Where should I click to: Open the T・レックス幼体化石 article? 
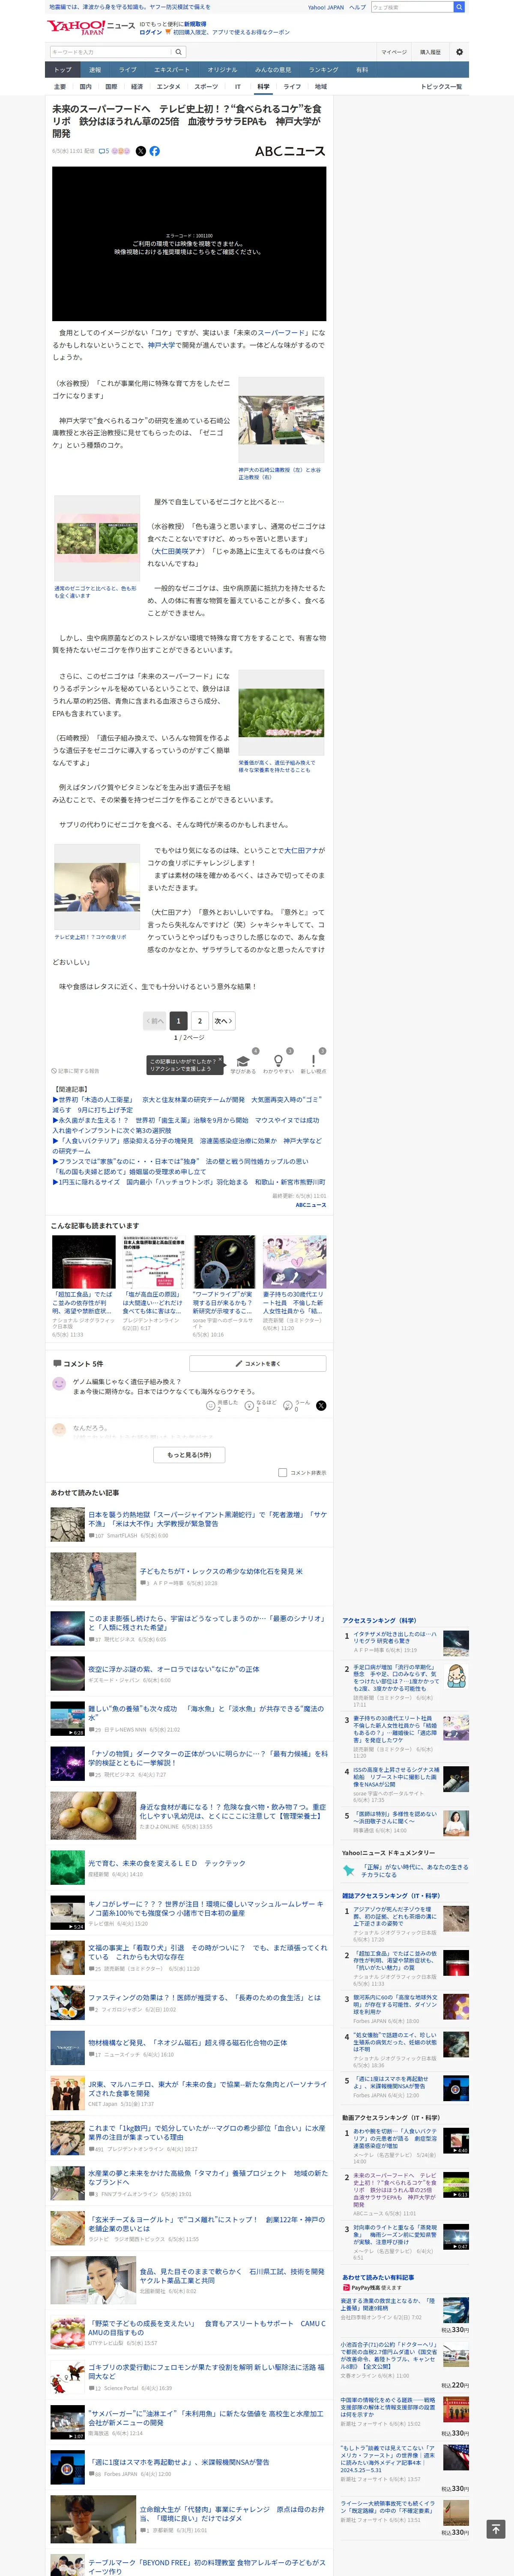(x=221, y=1571)
